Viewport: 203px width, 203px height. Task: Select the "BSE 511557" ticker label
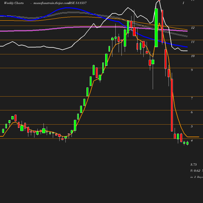pos(78,3)
